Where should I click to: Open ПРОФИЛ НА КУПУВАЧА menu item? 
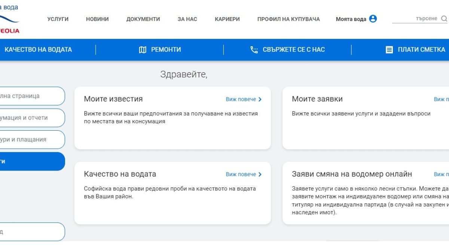pos(288,19)
